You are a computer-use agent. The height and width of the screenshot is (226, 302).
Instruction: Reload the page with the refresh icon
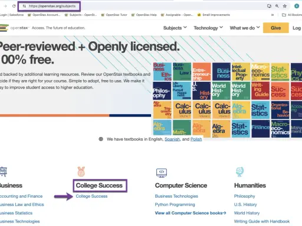tap(14, 6)
